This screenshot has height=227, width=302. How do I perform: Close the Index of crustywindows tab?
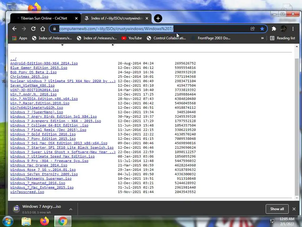pos(147,18)
